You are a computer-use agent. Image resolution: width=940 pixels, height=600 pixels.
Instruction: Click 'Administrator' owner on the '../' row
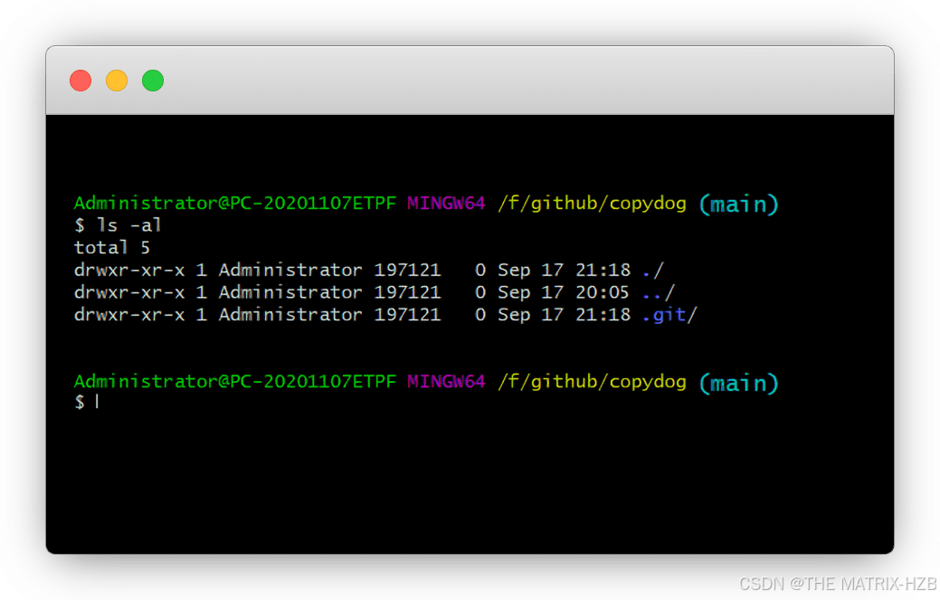coord(290,292)
